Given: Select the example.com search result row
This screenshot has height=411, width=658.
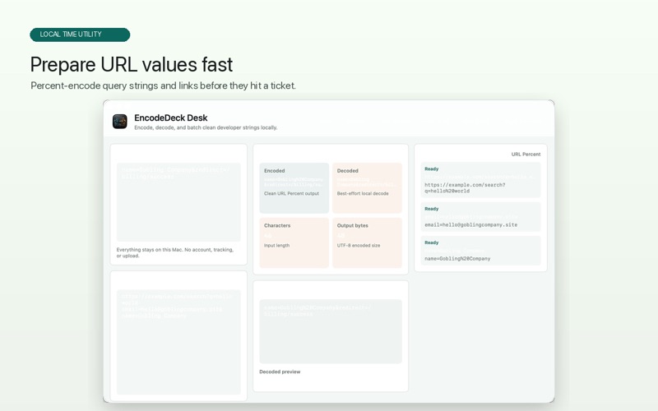Looking at the screenshot, I should 480,180.
